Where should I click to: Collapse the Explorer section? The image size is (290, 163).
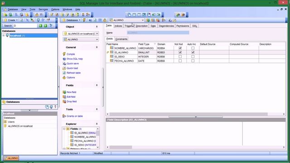(x=97, y=124)
